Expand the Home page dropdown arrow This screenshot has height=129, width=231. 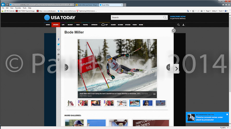tap(190, 11)
